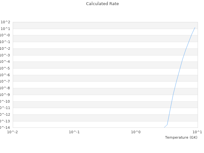Select the 10^-0 vertical axis label
The width and height of the screenshot is (204, 153).
pyautogui.click(x=5, y=35)
